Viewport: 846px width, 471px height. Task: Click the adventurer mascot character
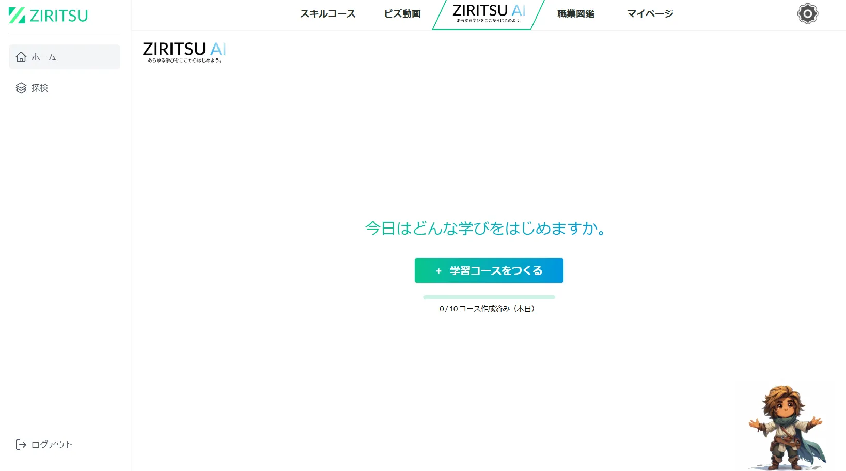[x=786, y=427]
